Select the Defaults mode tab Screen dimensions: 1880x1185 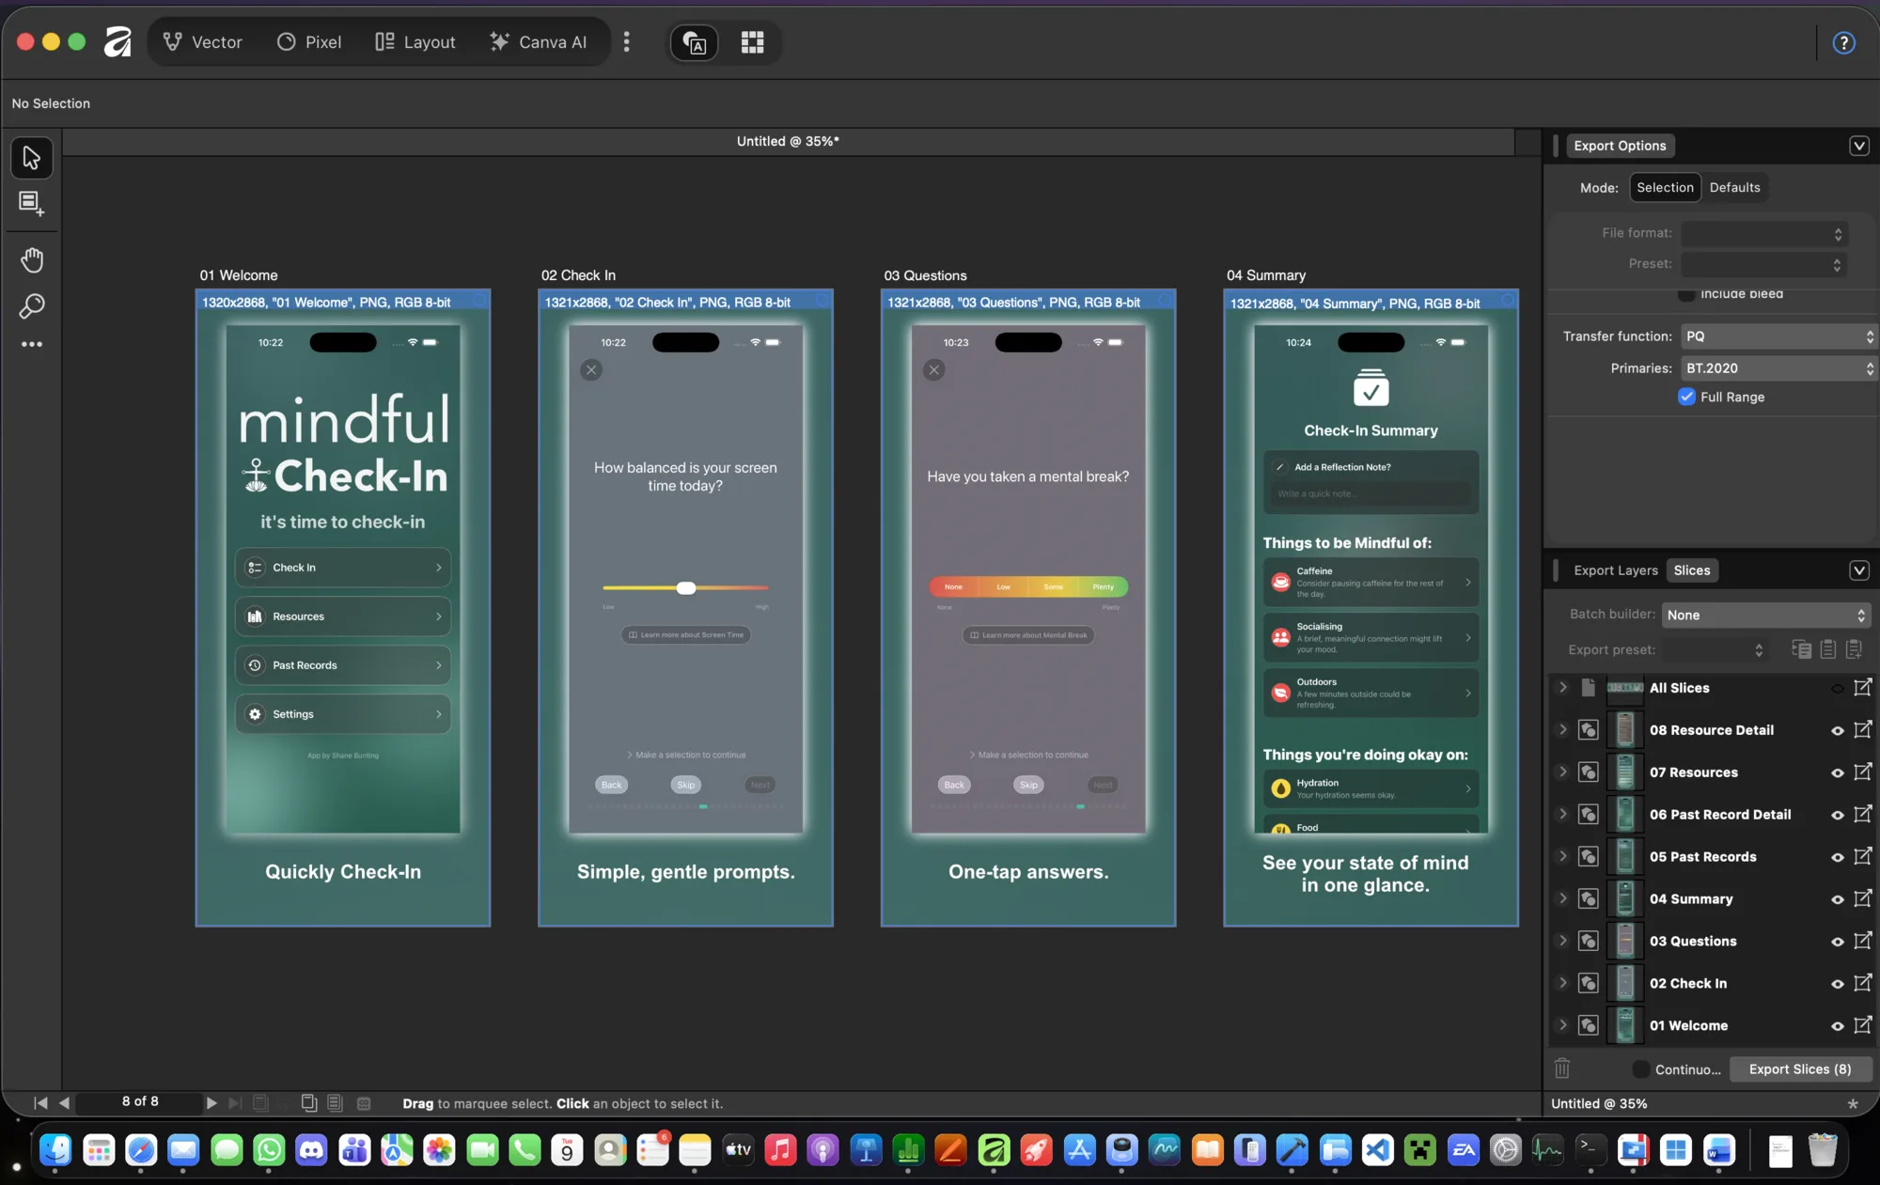[x=1734, y=187]
